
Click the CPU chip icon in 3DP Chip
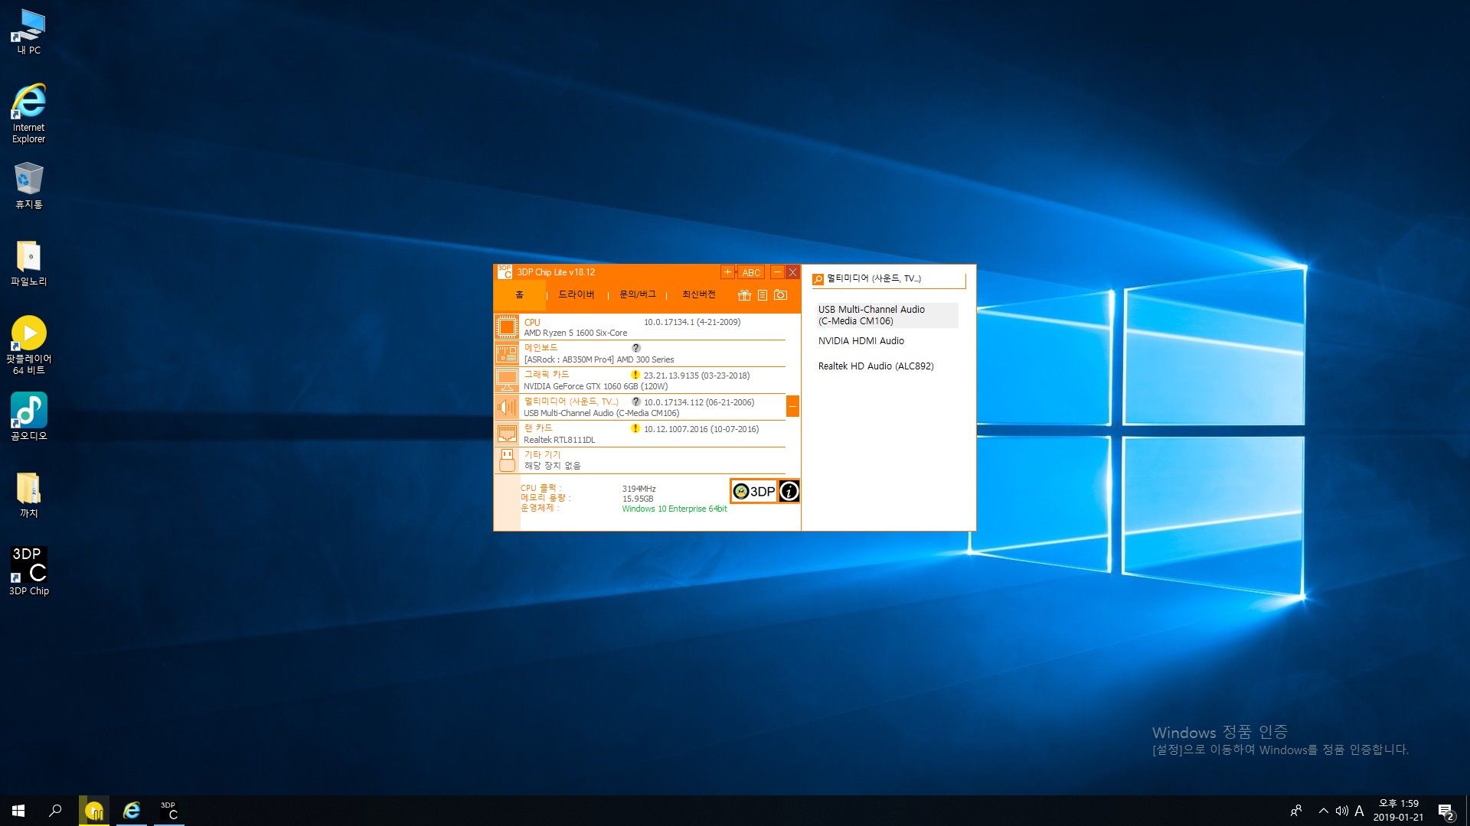(507, 327)
